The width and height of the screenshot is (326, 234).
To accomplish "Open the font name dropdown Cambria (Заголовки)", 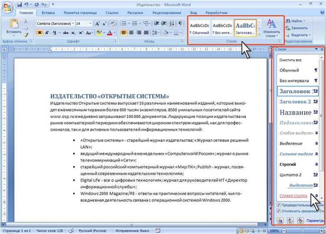I will tap(73, 23).
